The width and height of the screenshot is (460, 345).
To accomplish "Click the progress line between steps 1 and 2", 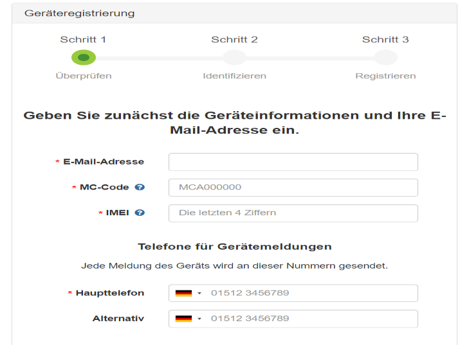I will [x=160, y=58].
